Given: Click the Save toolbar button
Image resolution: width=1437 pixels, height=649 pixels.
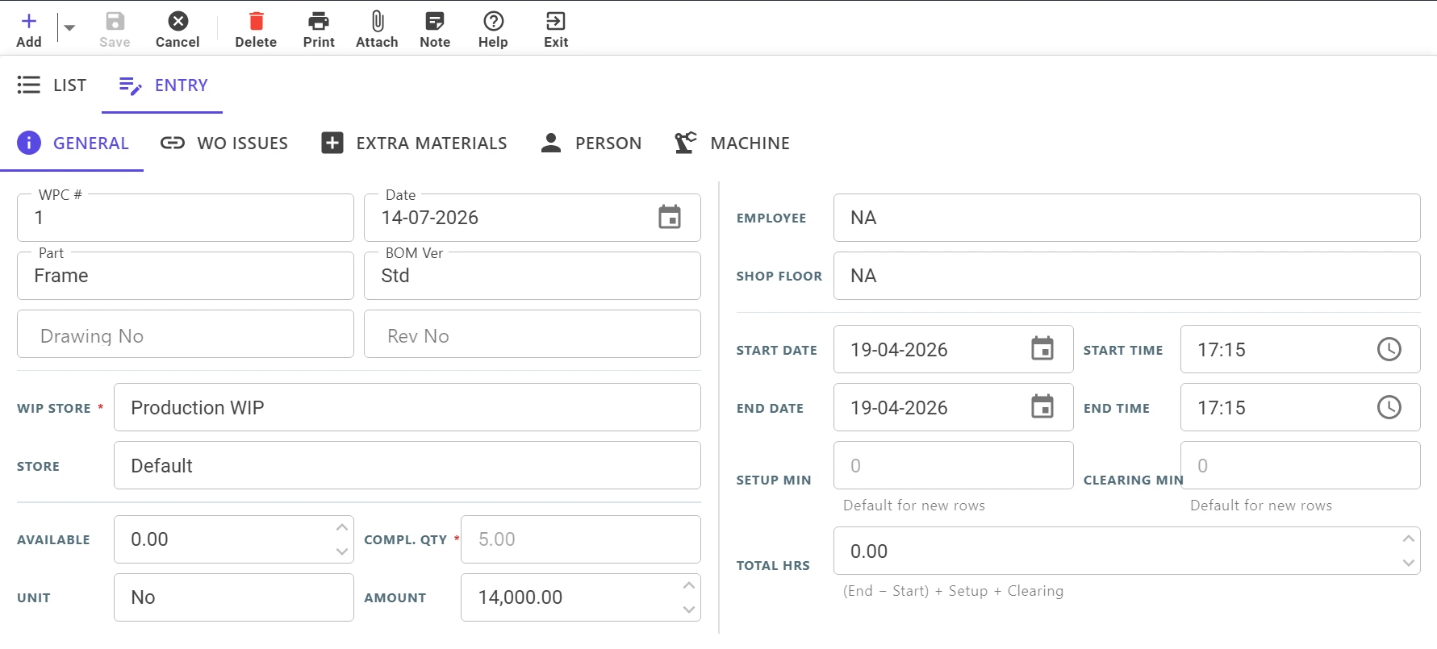Looking at the screenshot, I should pyautogui.click(x=115, y=30).
